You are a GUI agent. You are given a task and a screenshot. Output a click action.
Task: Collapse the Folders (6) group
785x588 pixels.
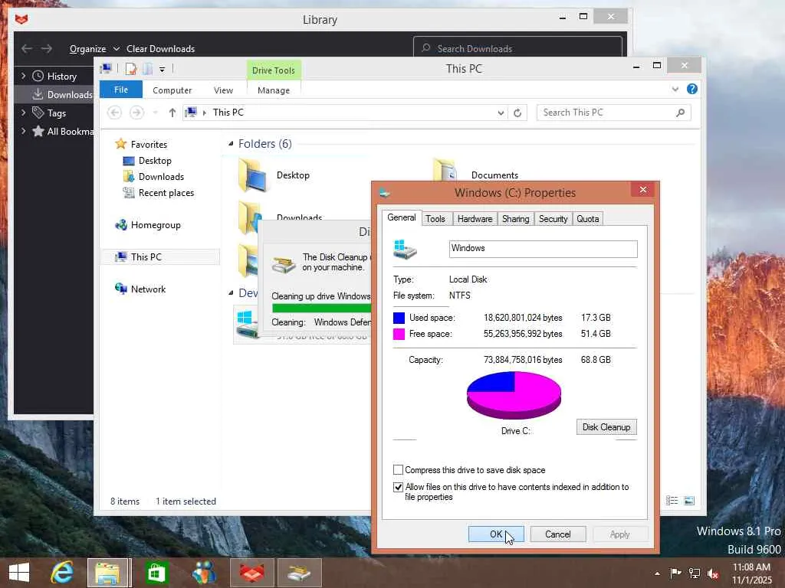tap(231, 144)
